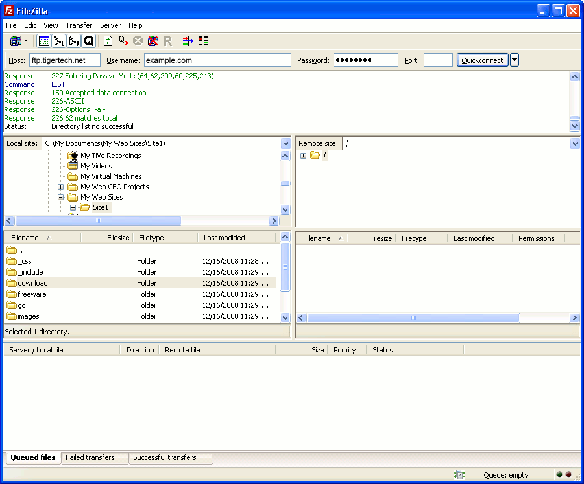Open the Transfer menu
Screen dimensions: 584x484
click(x=79, y=25)
